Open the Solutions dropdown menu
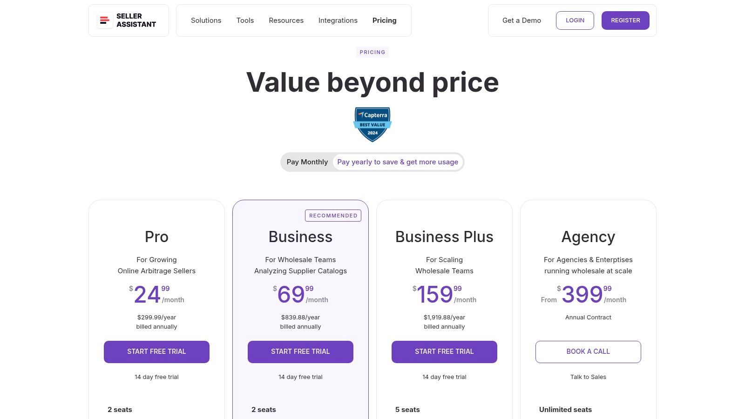This screenshot has width=745, height=419. 206,20
